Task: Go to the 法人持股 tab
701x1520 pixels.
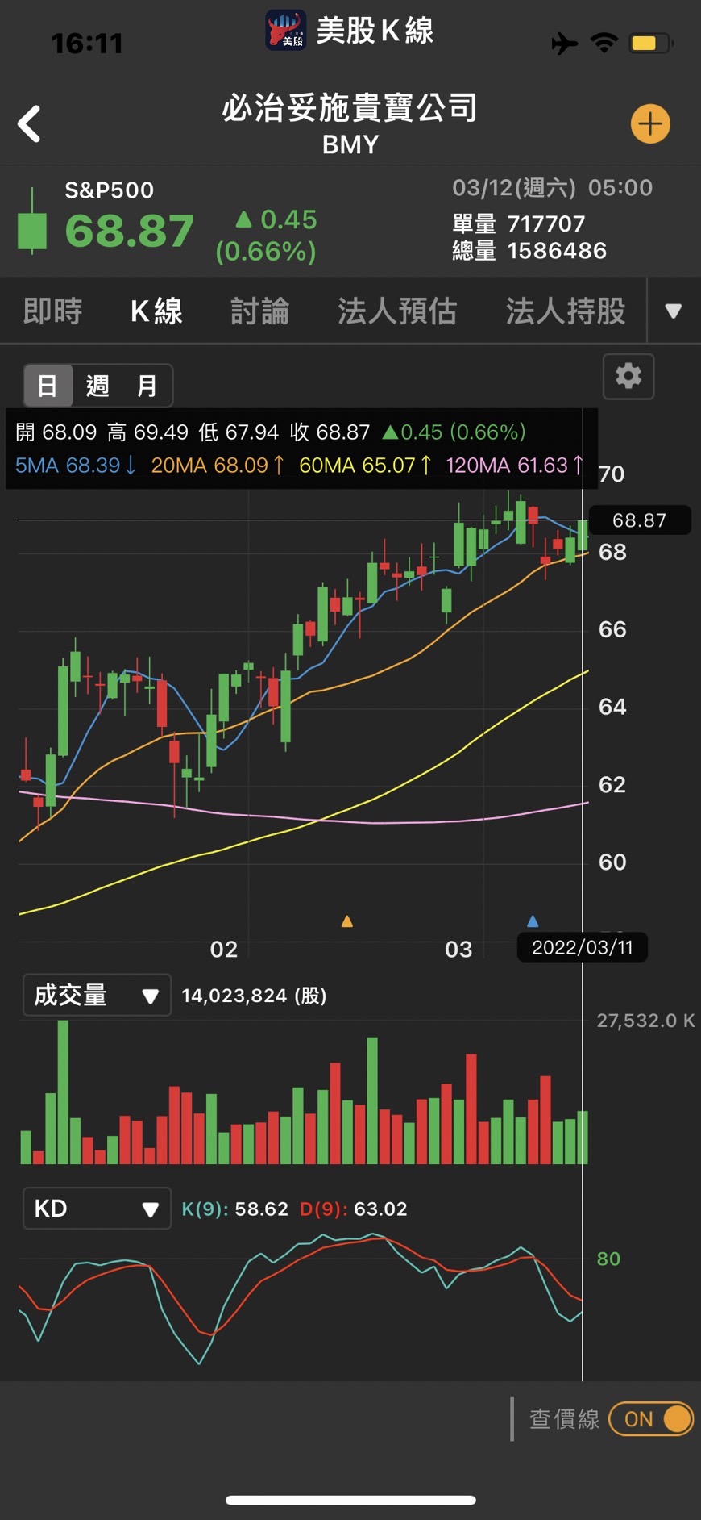Action: [x=565, y=311]
